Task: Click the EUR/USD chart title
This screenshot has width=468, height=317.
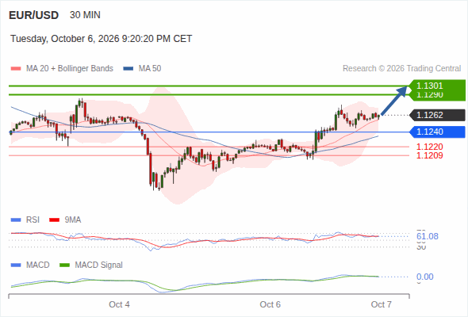Action: click(34, 15)
